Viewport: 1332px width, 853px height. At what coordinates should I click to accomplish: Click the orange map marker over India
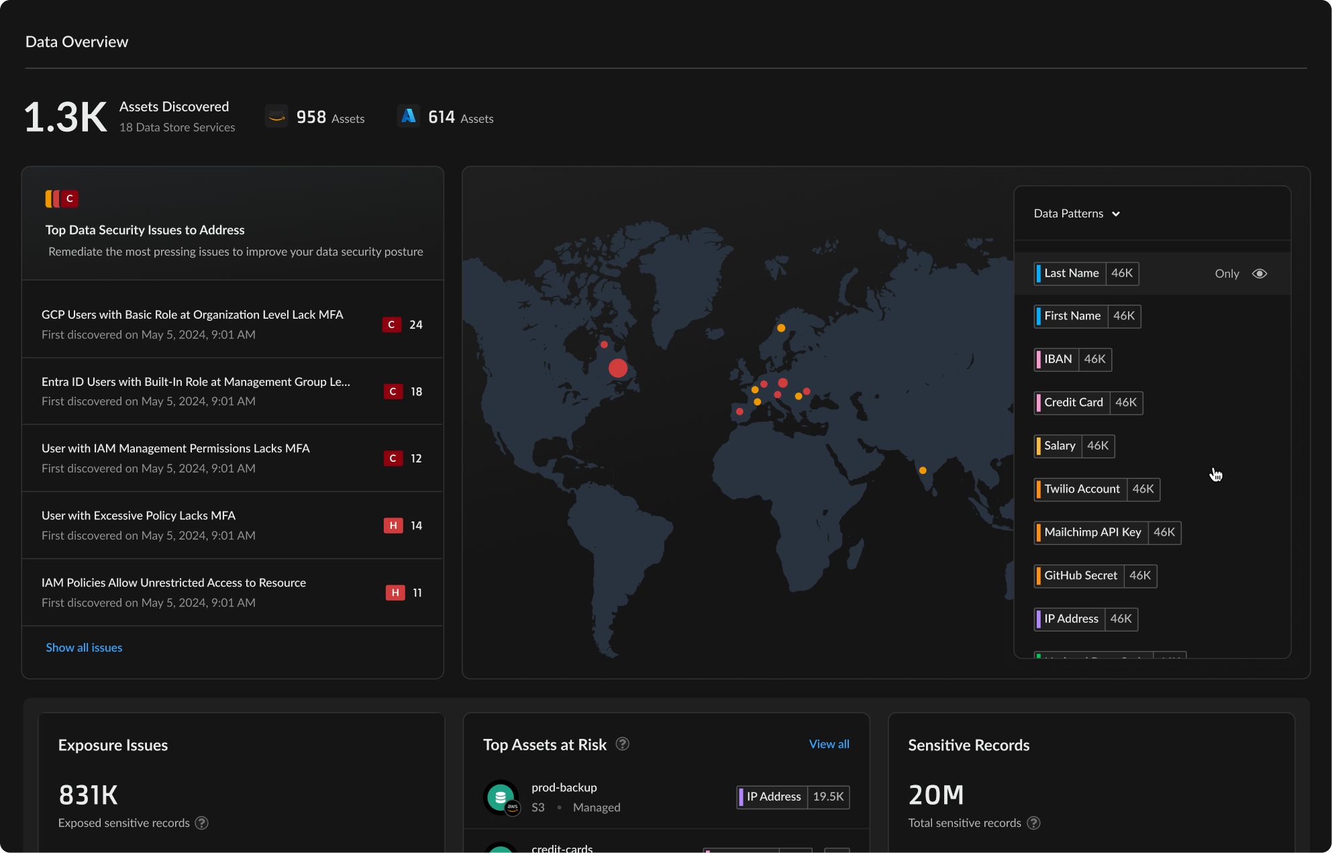[x=923, y=470]
